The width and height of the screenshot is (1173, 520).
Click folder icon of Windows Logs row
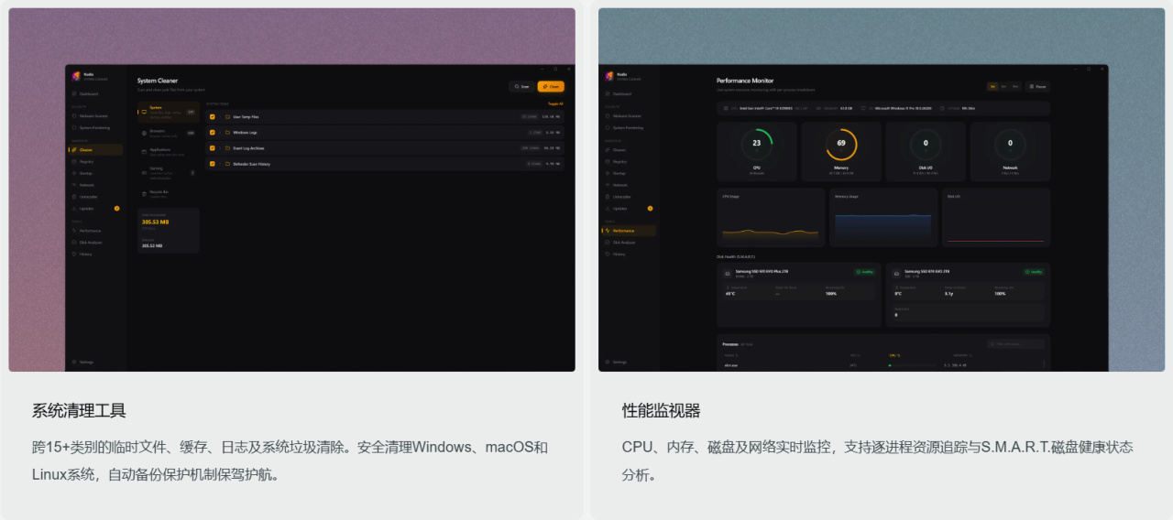227,133
